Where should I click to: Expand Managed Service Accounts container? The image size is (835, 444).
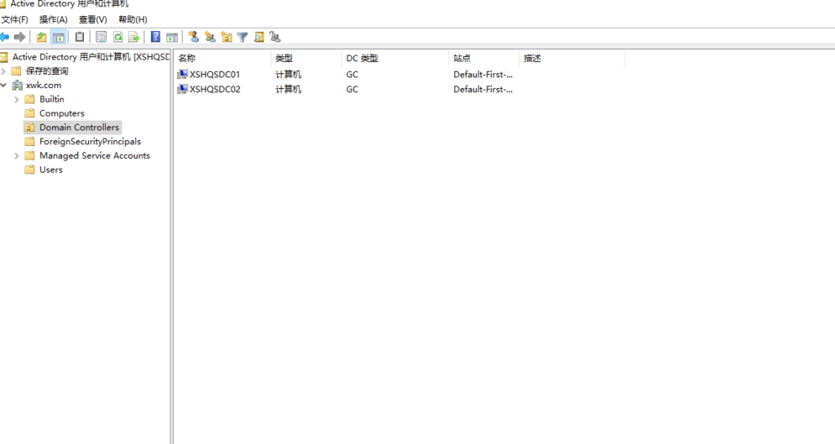tap(16, 156)
